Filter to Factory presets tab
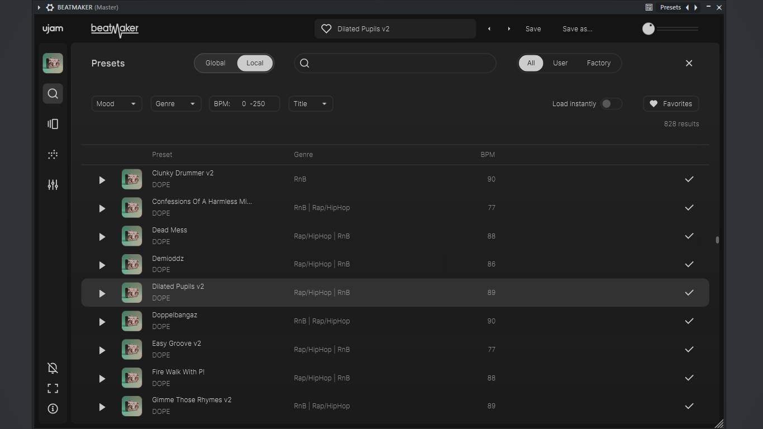The height and width of the screenshot is (429, 763). pyautogui.click(x=598, y=63)
